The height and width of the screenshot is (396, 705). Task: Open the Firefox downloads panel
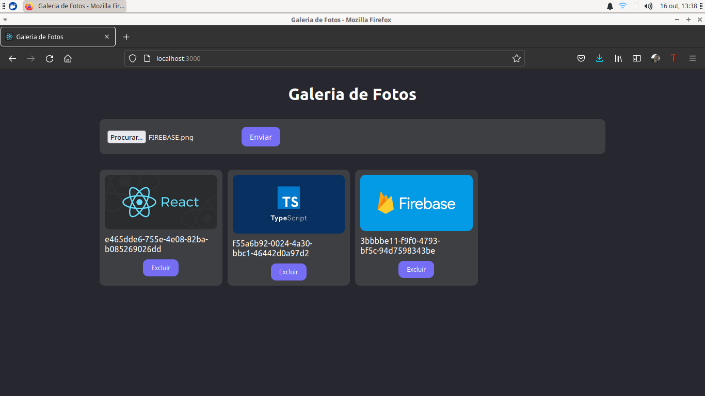pos(599,58)
